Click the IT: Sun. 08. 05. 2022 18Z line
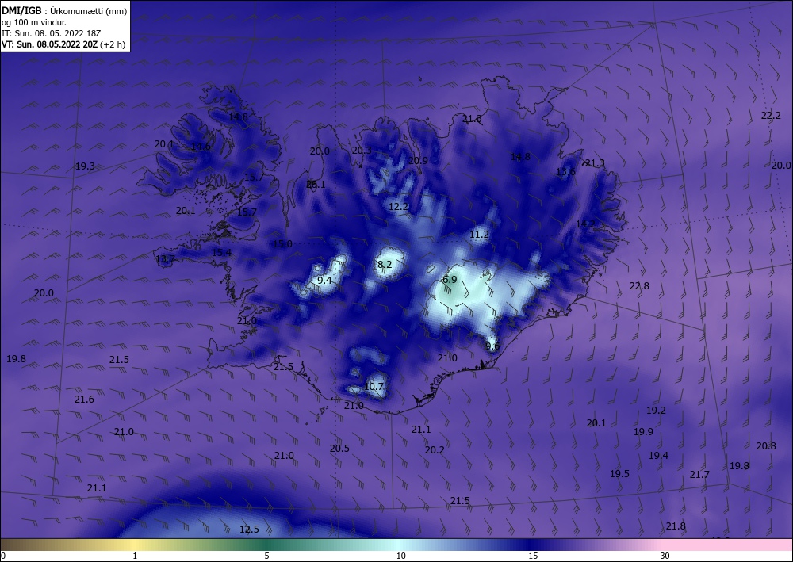The height and width of the screenshot is (562, 793). point(51,33)
